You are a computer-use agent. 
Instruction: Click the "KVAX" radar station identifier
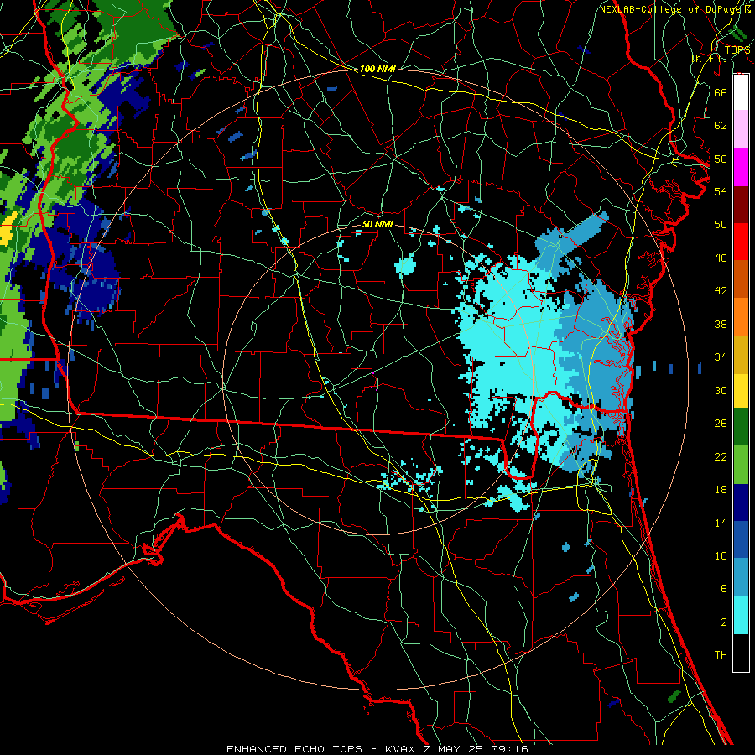click(402, 749)
